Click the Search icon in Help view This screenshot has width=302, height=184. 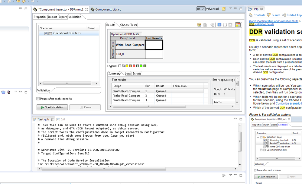click(x=269, y=15)
